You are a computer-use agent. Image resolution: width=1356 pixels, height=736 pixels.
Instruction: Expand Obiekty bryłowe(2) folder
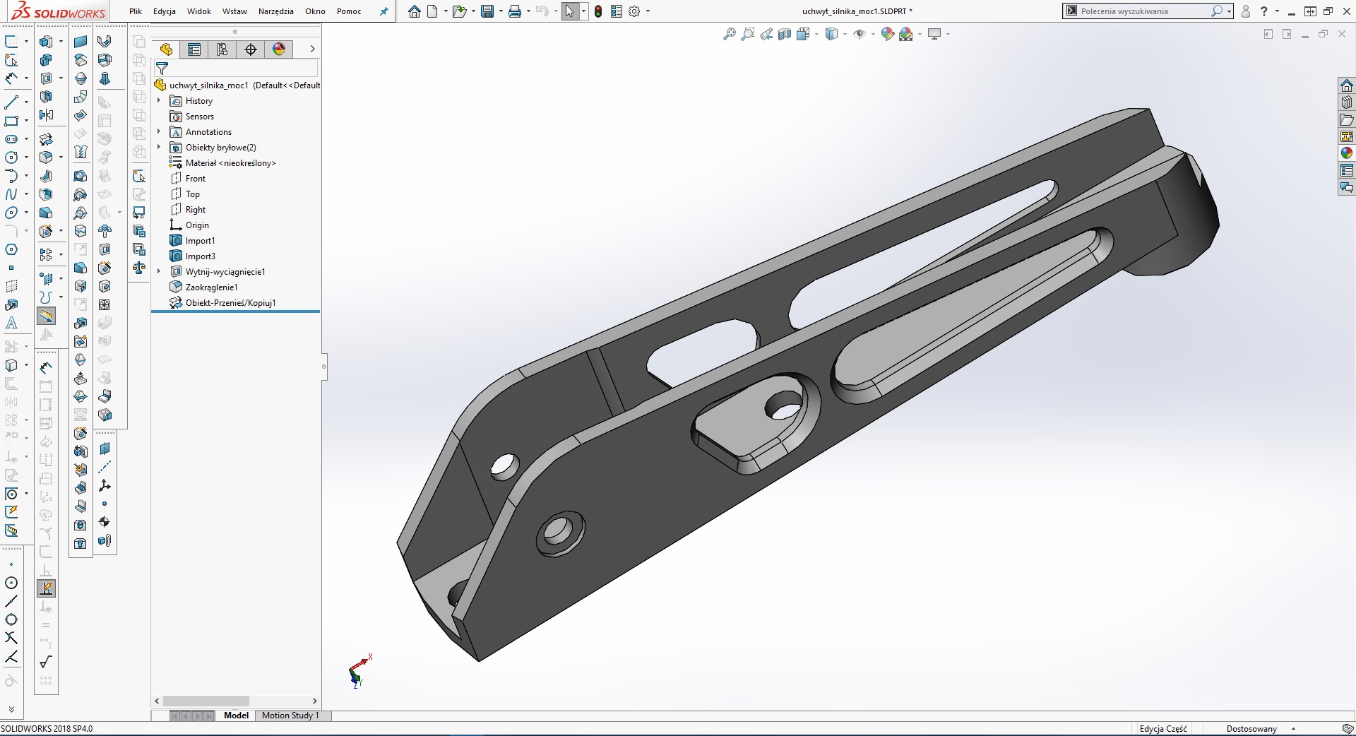click(x=159, y=148)
